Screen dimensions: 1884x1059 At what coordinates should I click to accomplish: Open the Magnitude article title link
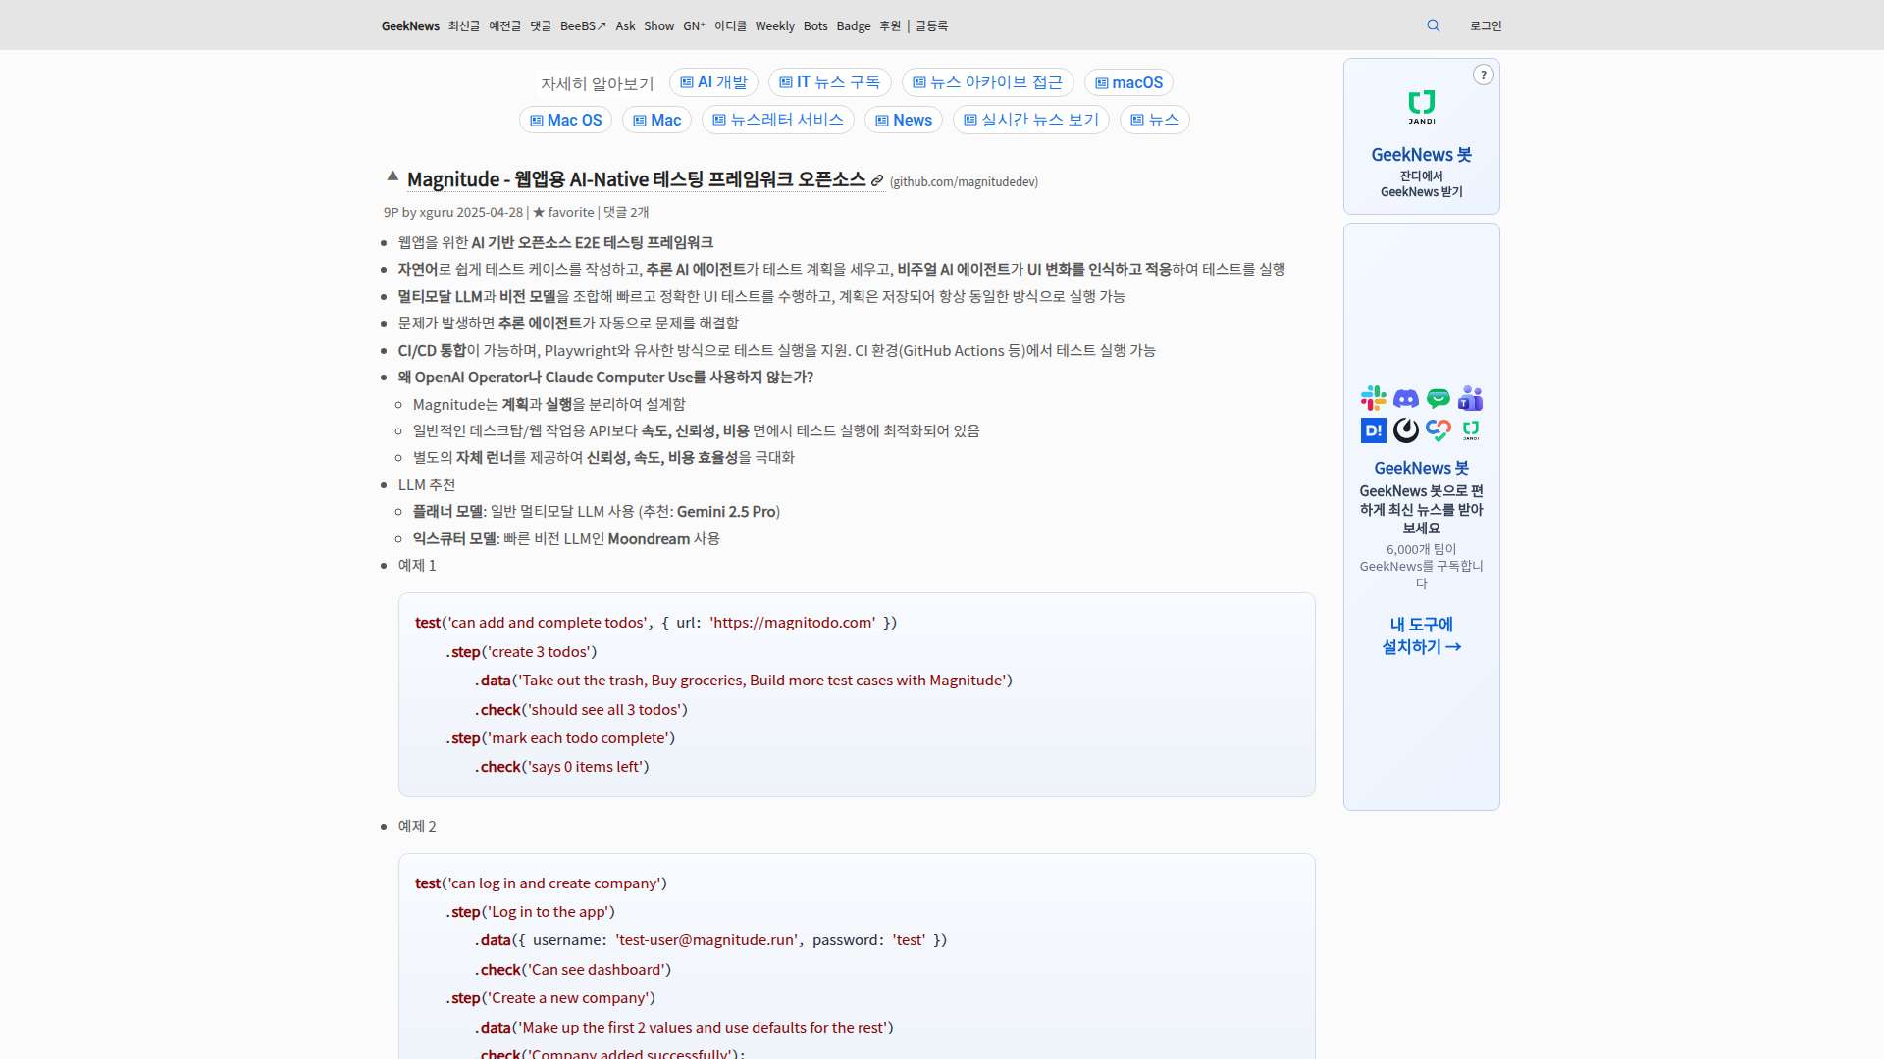(636, 179)
